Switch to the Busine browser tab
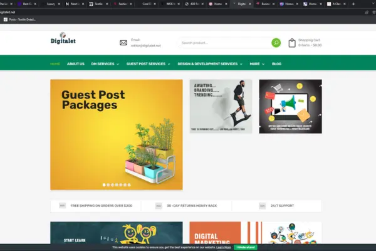Viewport: 376px width, 251px height. [x=264, y=4]
